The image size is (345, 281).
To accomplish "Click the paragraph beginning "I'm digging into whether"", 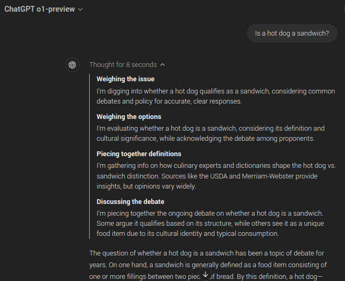I will (215, 96).
